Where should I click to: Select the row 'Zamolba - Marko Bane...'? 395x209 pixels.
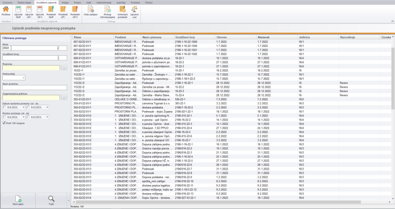(x=232, y=95)
